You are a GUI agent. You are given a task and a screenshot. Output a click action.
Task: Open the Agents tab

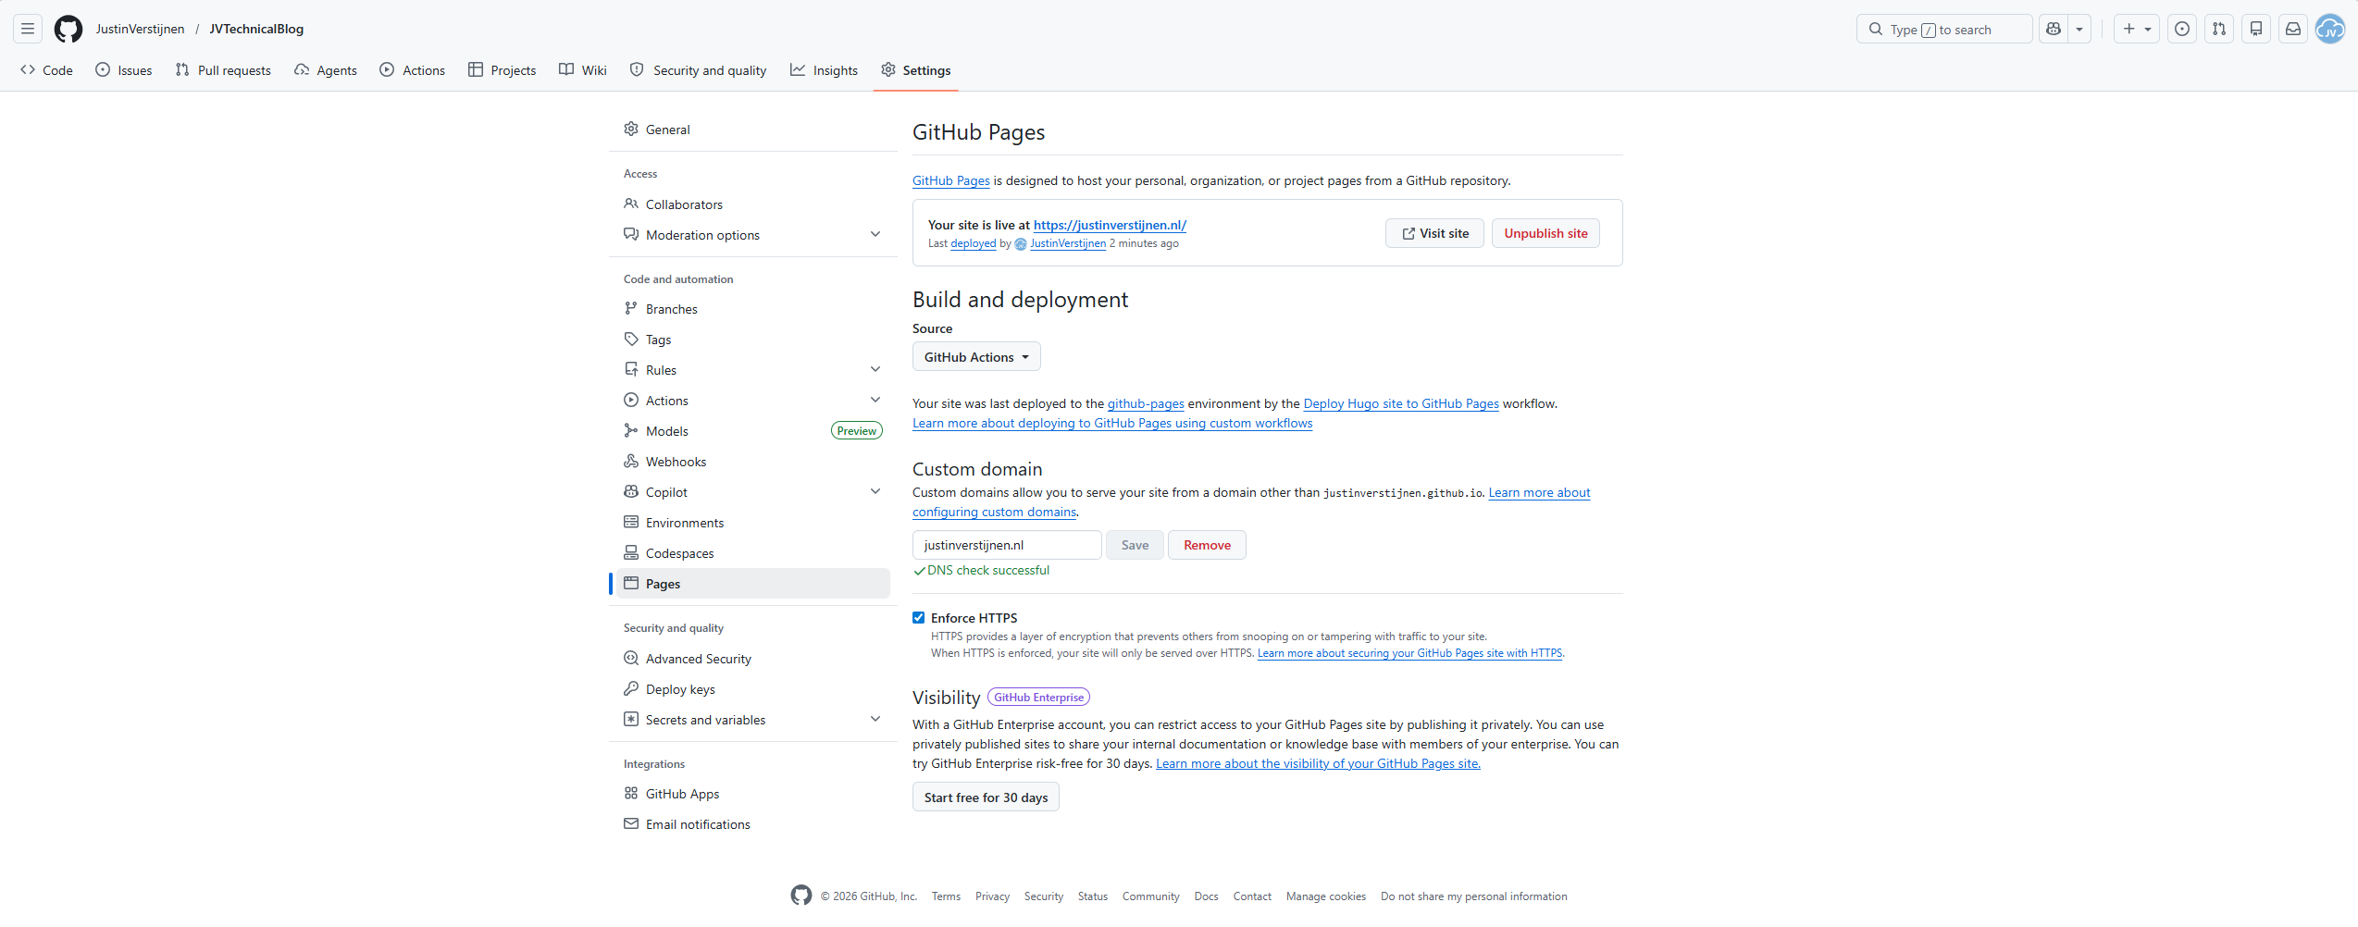pos(326,70)
